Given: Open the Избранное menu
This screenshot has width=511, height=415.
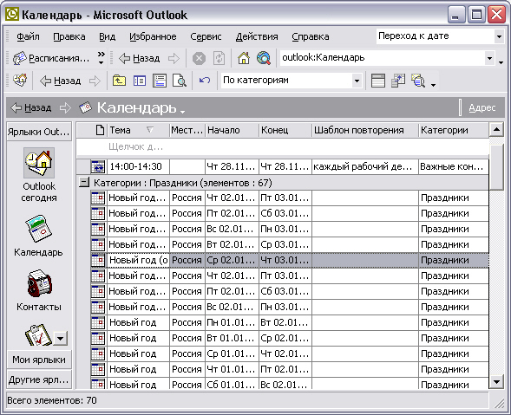Looking at the screenshot, I should 153,36.
